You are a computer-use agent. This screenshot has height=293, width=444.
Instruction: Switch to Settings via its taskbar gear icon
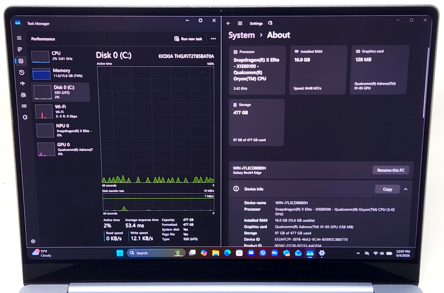[x=322, y=253]
